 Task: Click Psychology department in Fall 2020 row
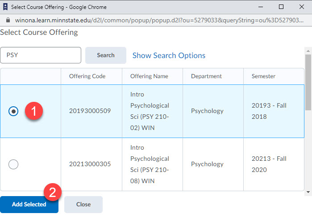coord(207,164)
